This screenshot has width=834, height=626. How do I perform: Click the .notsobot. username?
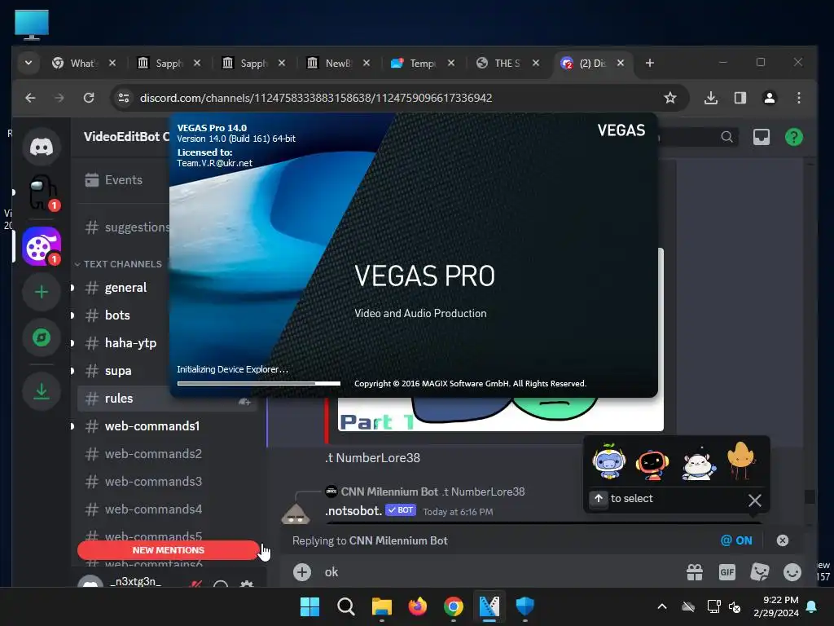point(353,511)
